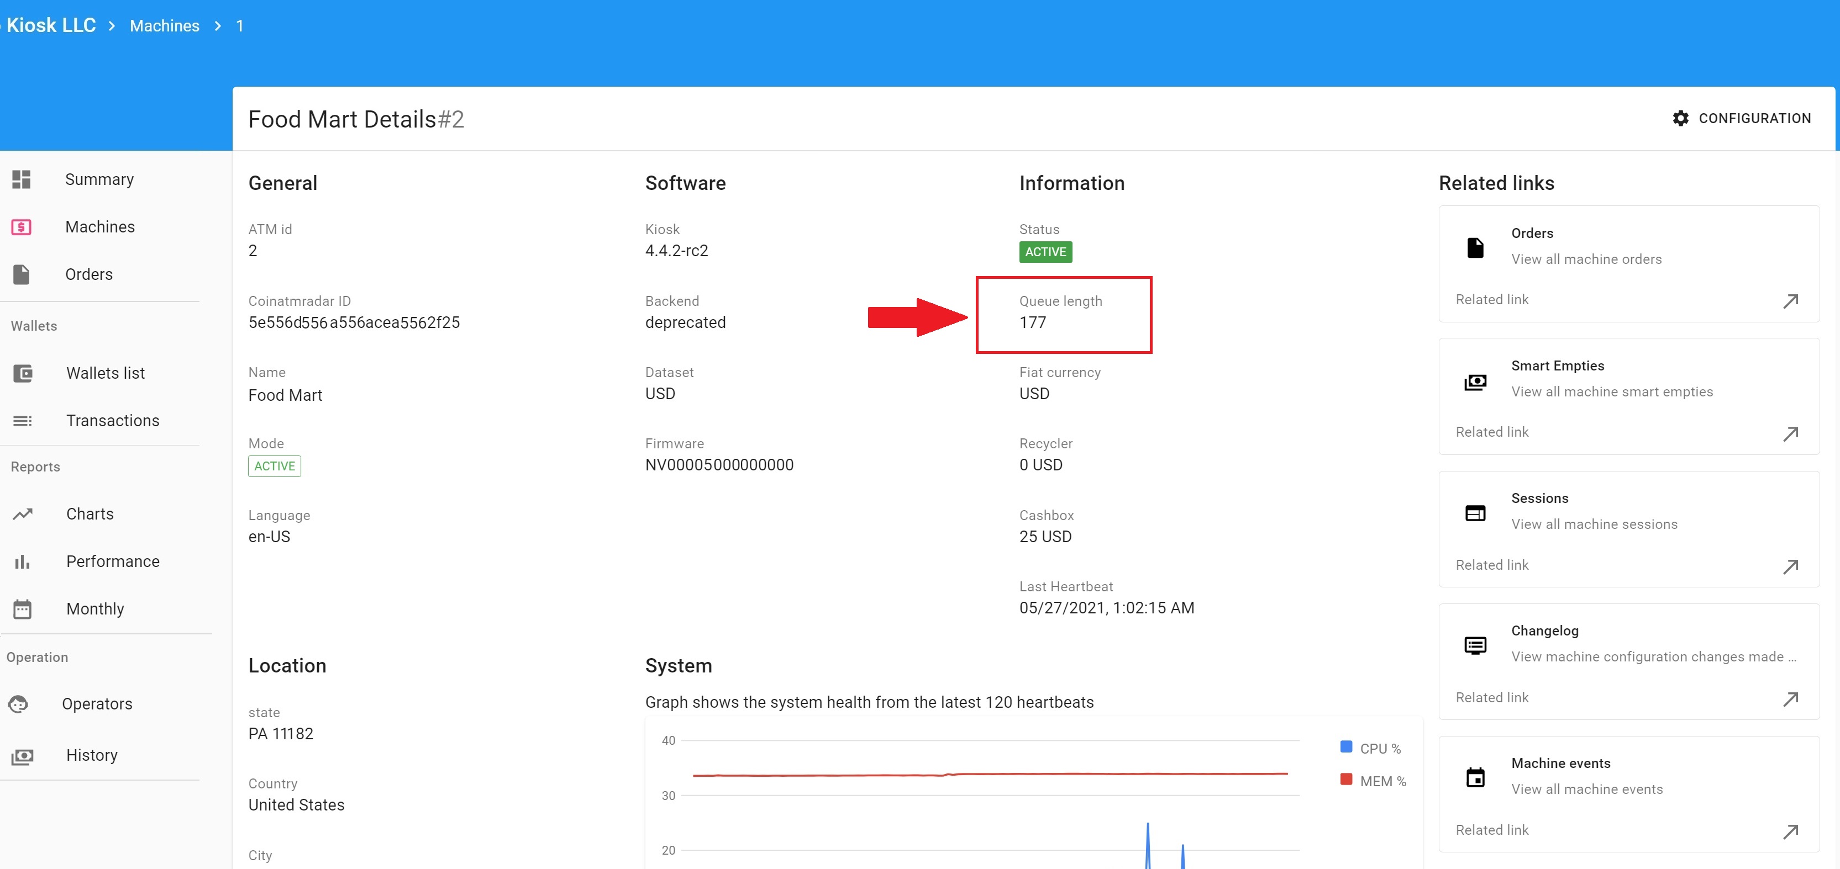Click the Wallets list wallet icon
The image size is (1840, 869).
click(23, 373)
